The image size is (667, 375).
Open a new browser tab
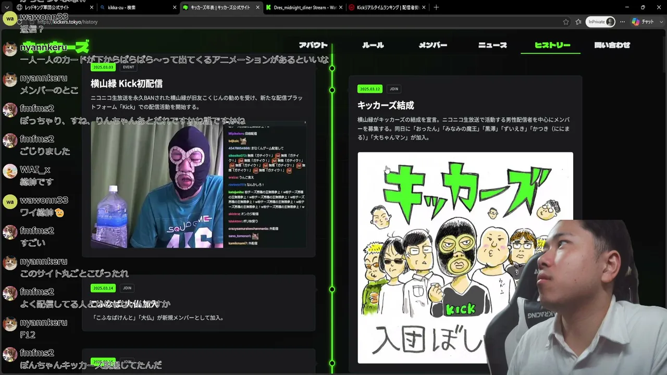coord(436,7)
